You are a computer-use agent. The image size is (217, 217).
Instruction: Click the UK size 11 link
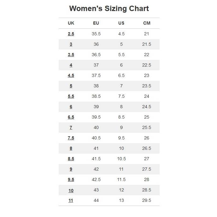[x=71, y=201]
